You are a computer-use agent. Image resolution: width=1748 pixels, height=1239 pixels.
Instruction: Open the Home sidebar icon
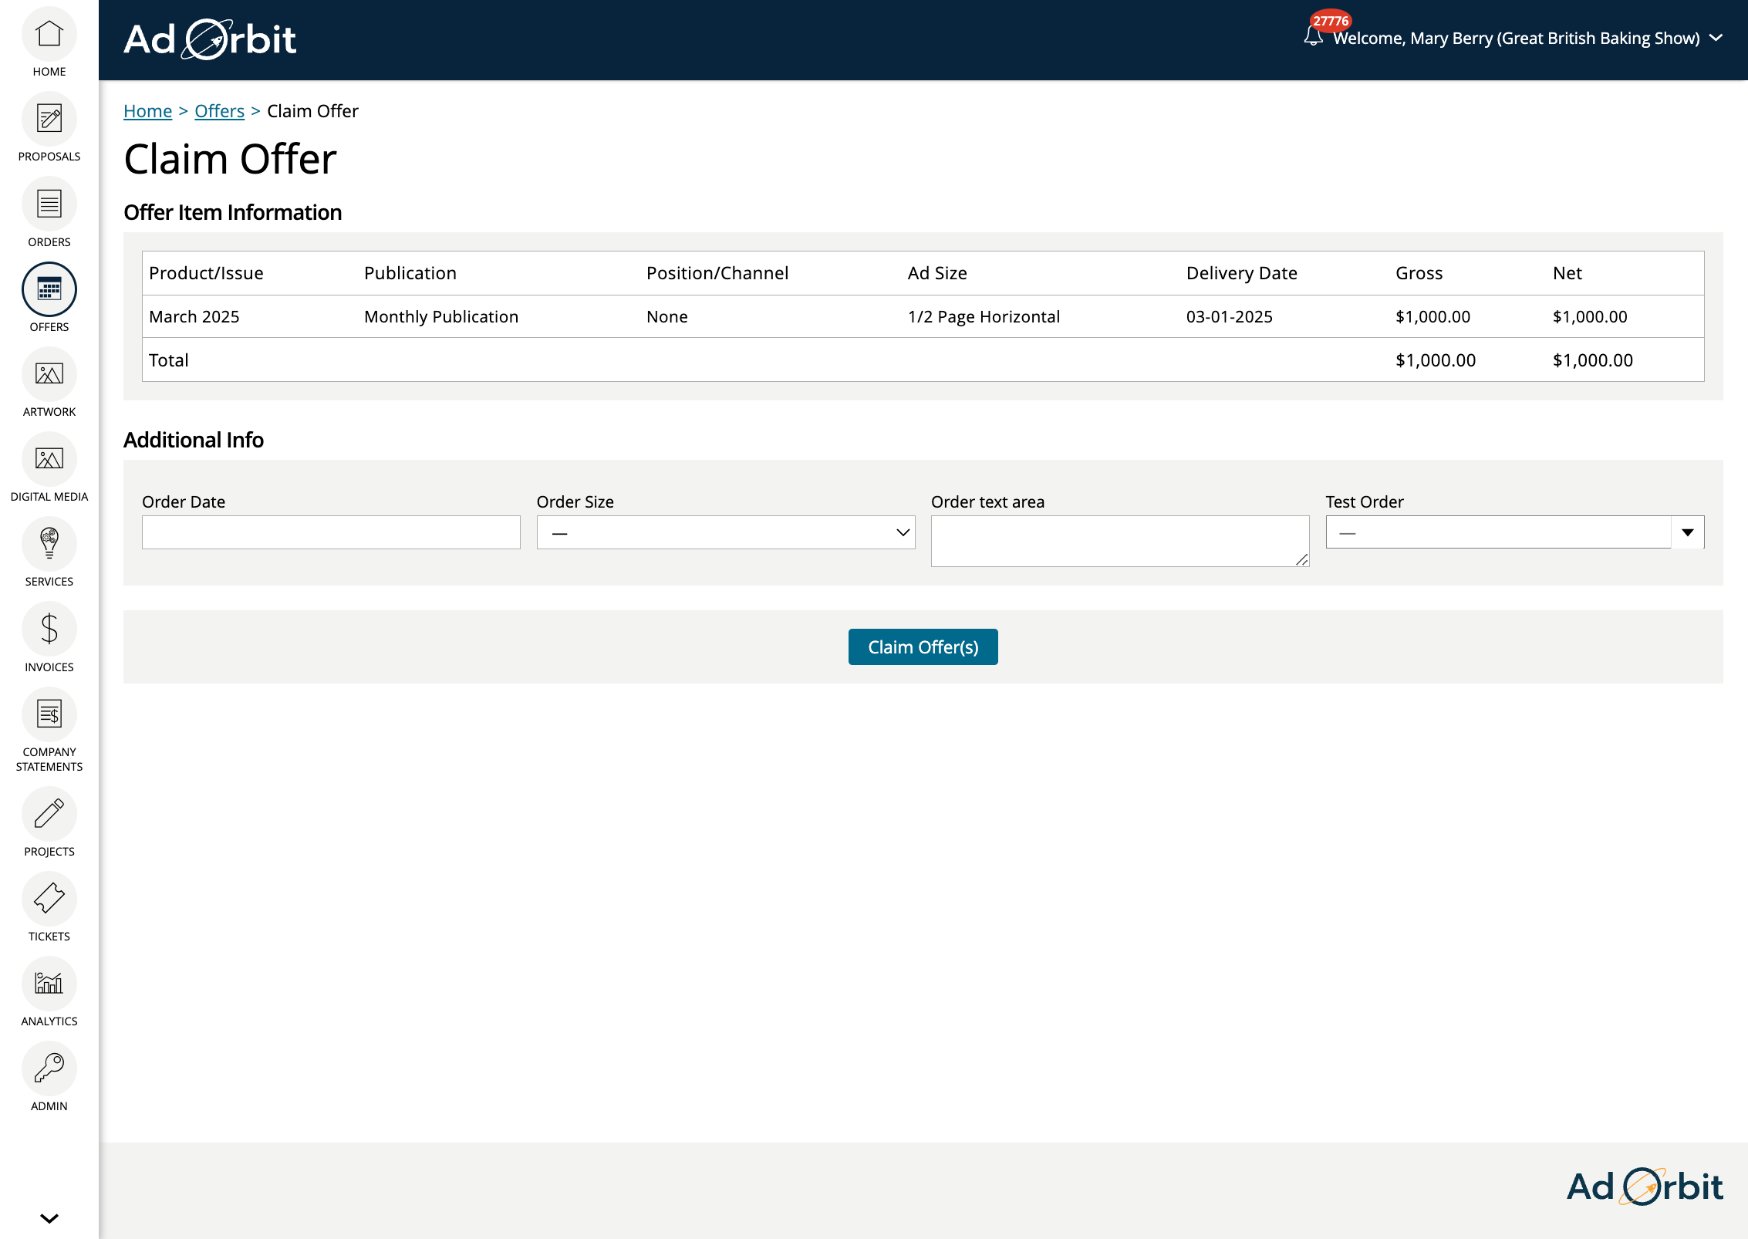point(49,35)
